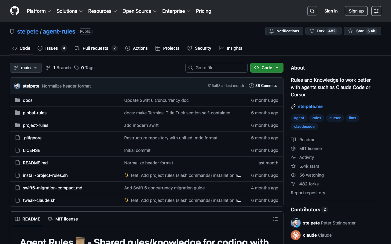
Task: Expand the Platform navigation menu
Action: click(39, 11)
